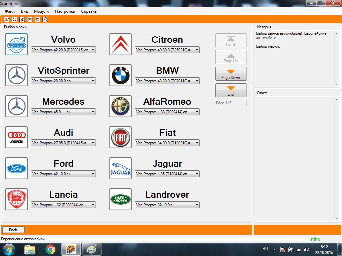Open the Ford version dropdown
This screenshot has height=256, width=342.
tap(63, 174)
